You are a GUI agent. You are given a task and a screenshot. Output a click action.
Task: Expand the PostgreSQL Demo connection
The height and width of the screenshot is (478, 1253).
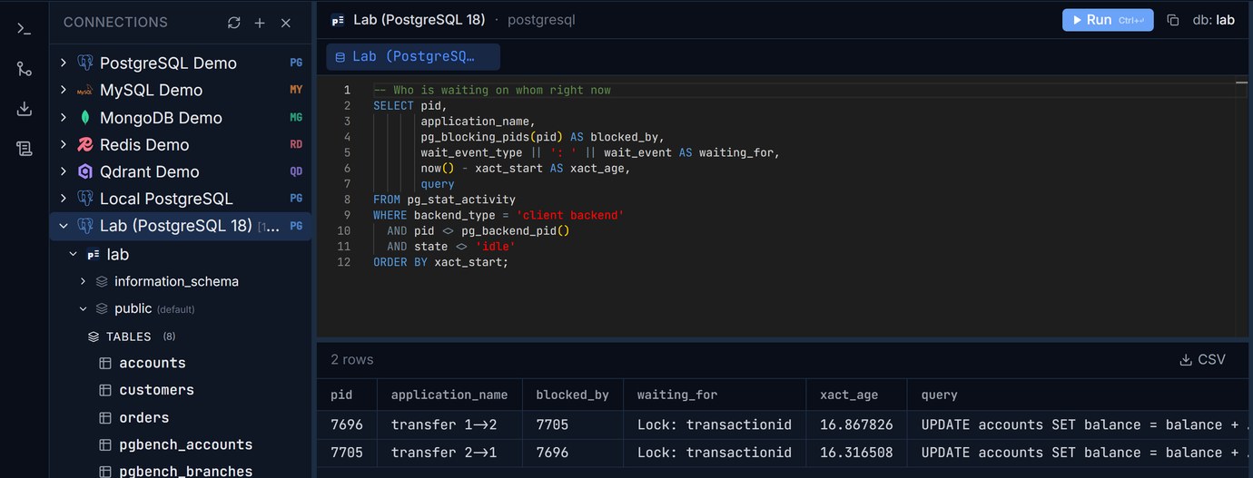pos(63,63)
